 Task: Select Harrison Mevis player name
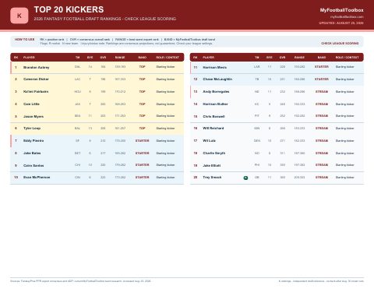click(215, 67)
